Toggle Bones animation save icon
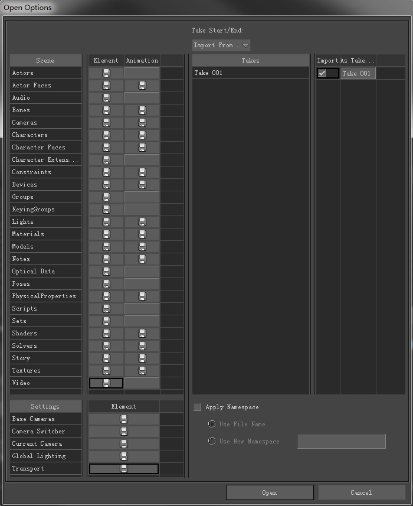 (142, 110)
